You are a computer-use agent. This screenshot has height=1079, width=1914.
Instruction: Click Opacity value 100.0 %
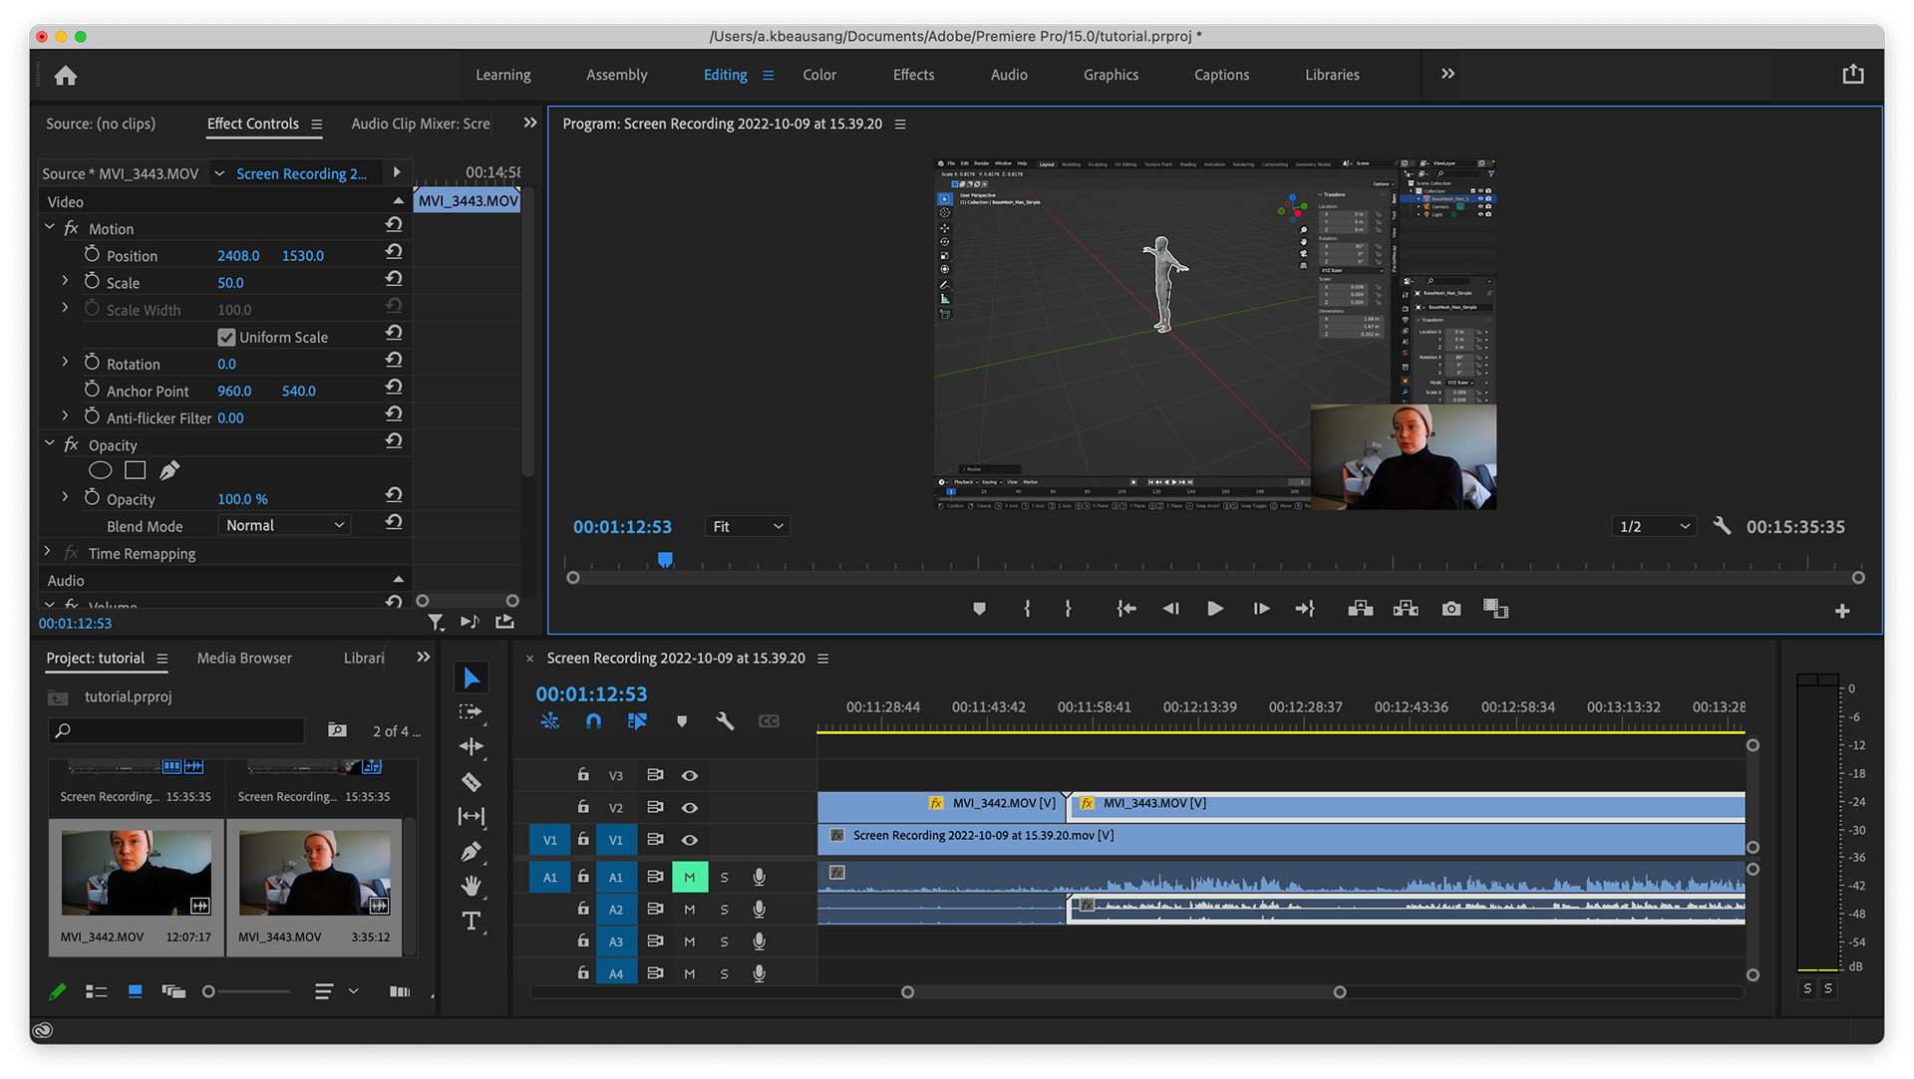point(242,499)
